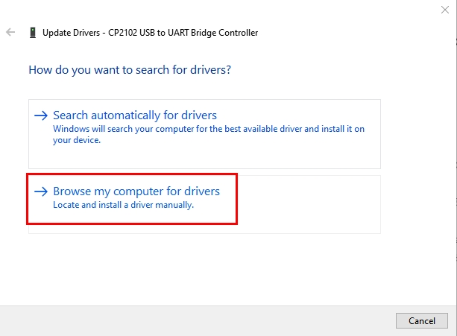Close the Update Drivers dialog with X
Screen dimensions: 457x336
[x=445, y=10]
